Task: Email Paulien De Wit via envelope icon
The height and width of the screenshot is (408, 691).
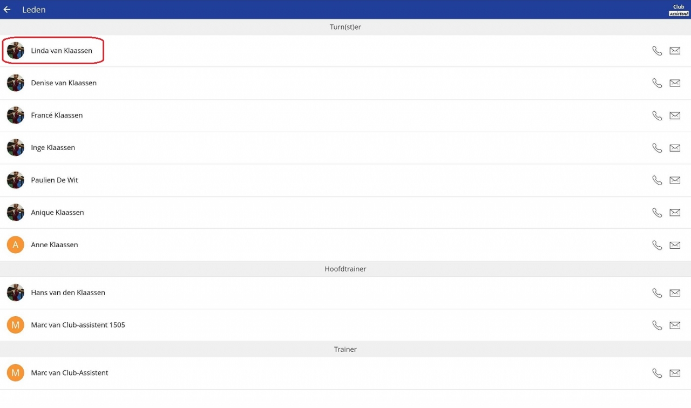Action: 675,180
